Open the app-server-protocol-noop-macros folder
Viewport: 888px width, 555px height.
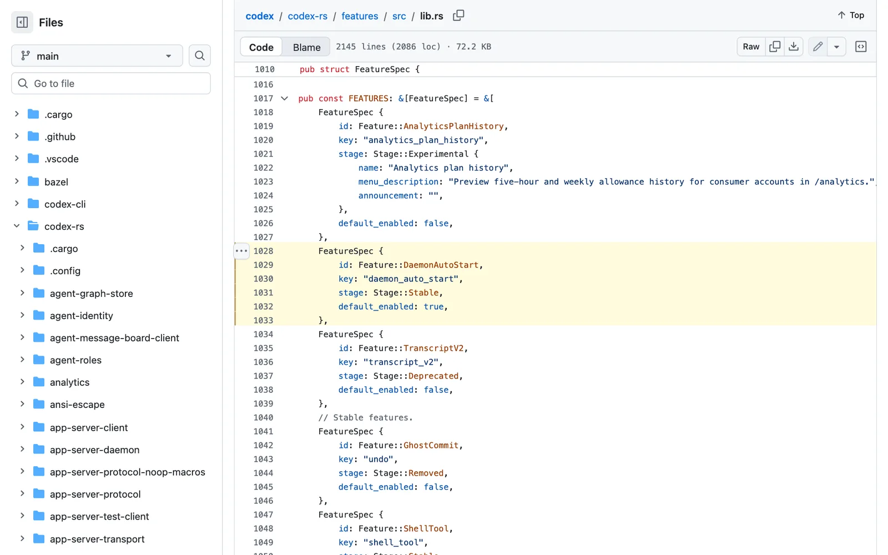(127, 472)
